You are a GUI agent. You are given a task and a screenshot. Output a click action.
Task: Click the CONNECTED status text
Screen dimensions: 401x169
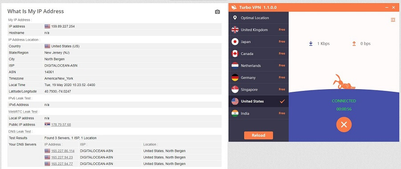(344, 101)
